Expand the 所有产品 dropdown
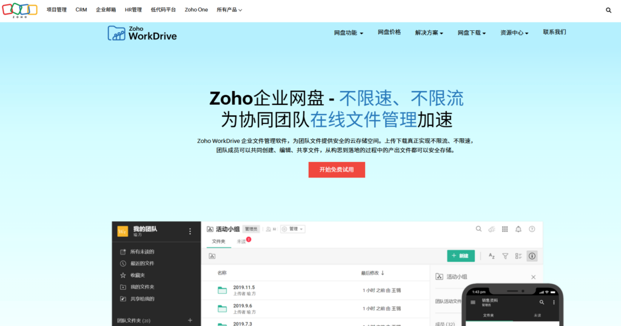Image resolution: width=621 pixels, height=326 pixels. pyautogui.click(x=229, y=10)
